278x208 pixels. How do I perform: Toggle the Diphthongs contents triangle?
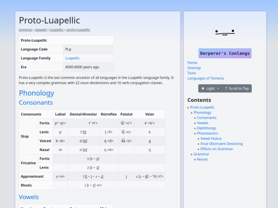click(195, 128)
